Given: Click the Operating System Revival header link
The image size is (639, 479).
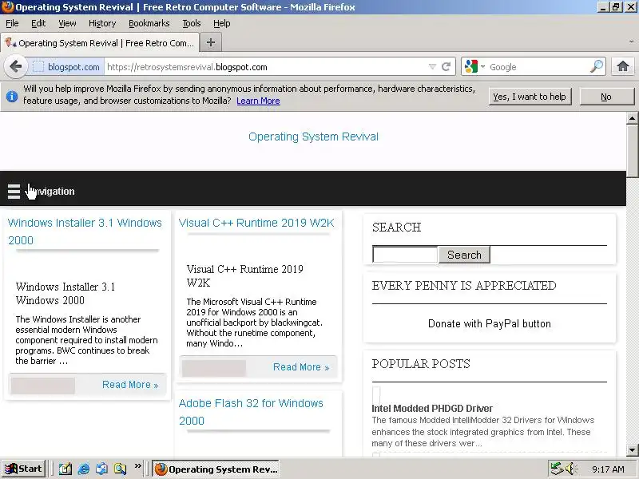Looking at the screenshot, I should 313,137.
